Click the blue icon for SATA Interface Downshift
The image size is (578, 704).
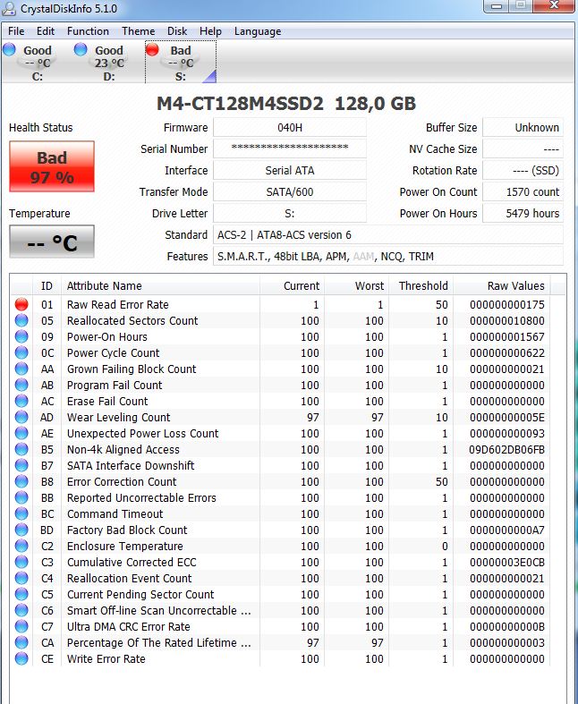click(21, 465)
